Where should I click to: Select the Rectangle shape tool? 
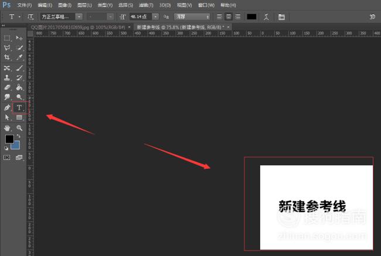pyautogui.click(x=19, y=118)
